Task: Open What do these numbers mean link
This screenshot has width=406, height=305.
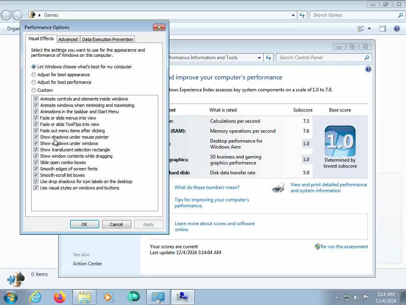Action: [x=207, y=187]
